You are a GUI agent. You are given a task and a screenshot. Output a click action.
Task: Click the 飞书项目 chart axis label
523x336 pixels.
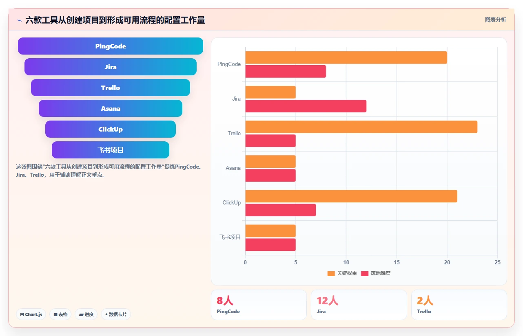pos(230,237)
